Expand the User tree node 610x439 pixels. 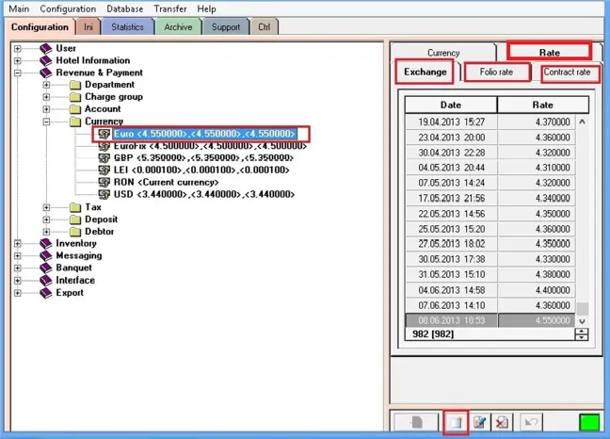tap(18, 49)
